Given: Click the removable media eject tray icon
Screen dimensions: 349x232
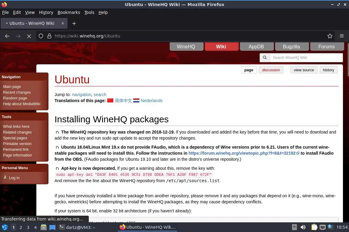Looking at the screenshot, I should (x=294, y=227).
